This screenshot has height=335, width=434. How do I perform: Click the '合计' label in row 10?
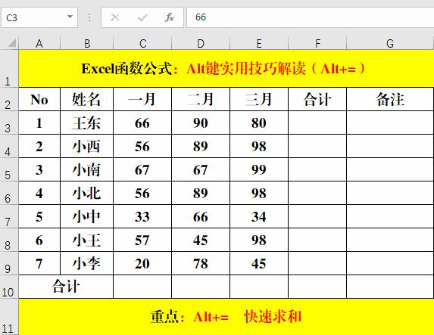click(66, 287)
